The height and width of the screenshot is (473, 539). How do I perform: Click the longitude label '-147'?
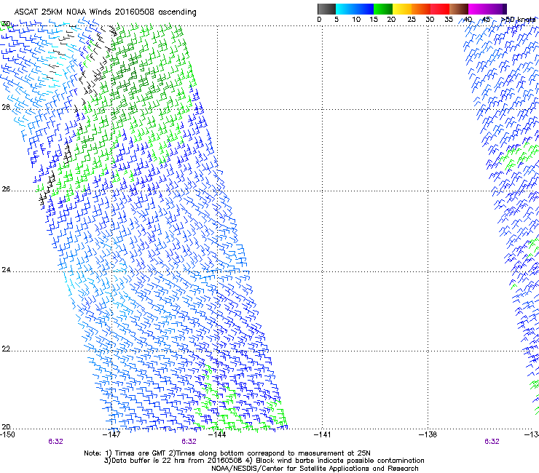[x=112, y=434]
